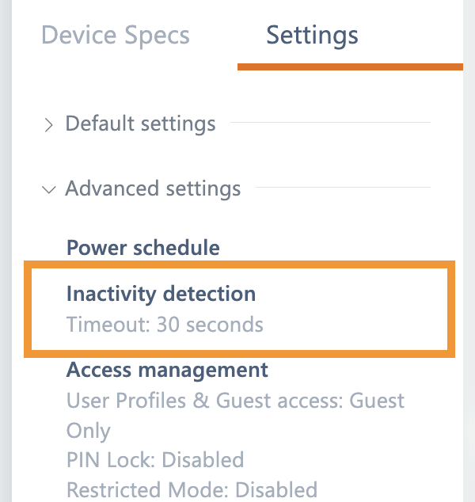The width and height of the screenshot is (475, 502).
Task: Expand the Default settings chevron arrow
Action: [x=49, y=125]
